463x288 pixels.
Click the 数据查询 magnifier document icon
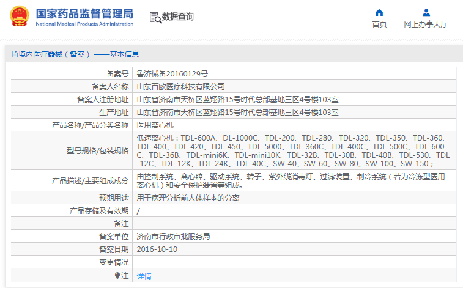155,17
